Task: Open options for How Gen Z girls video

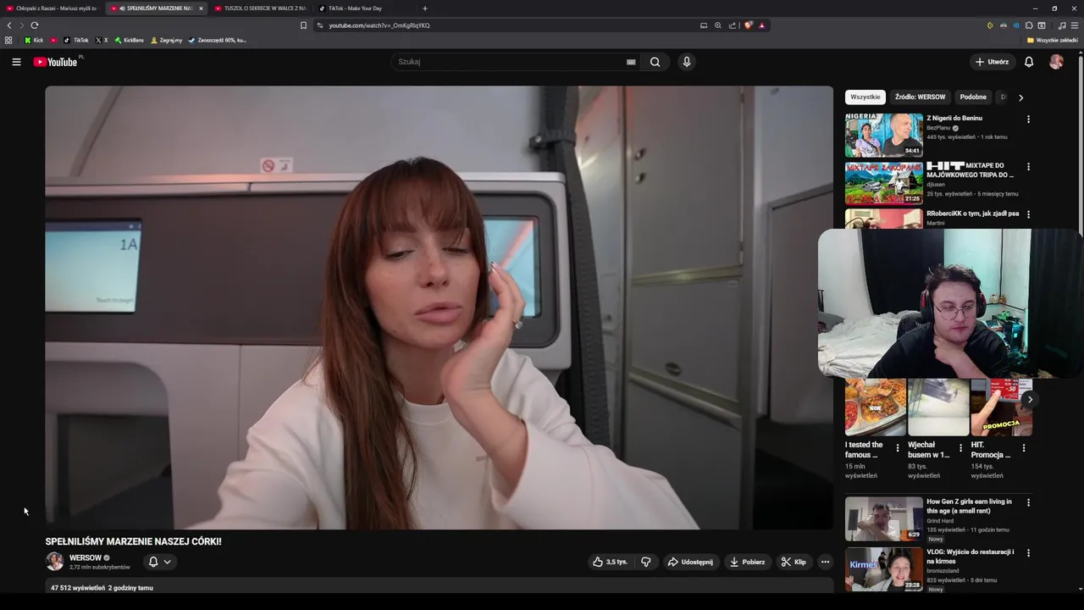Action: point(1028,502)
